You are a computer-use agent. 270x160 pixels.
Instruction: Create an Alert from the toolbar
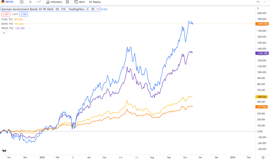click(79, 2)
